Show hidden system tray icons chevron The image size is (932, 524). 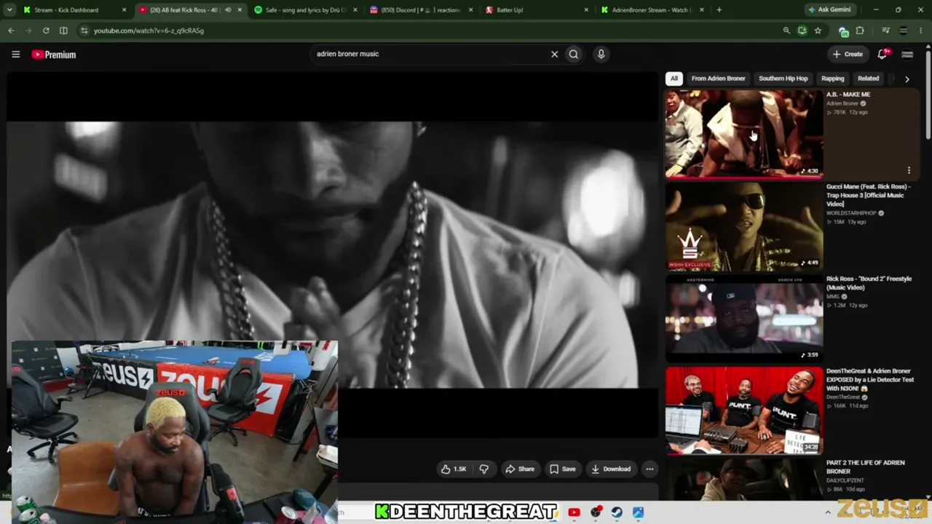[828, 512]
